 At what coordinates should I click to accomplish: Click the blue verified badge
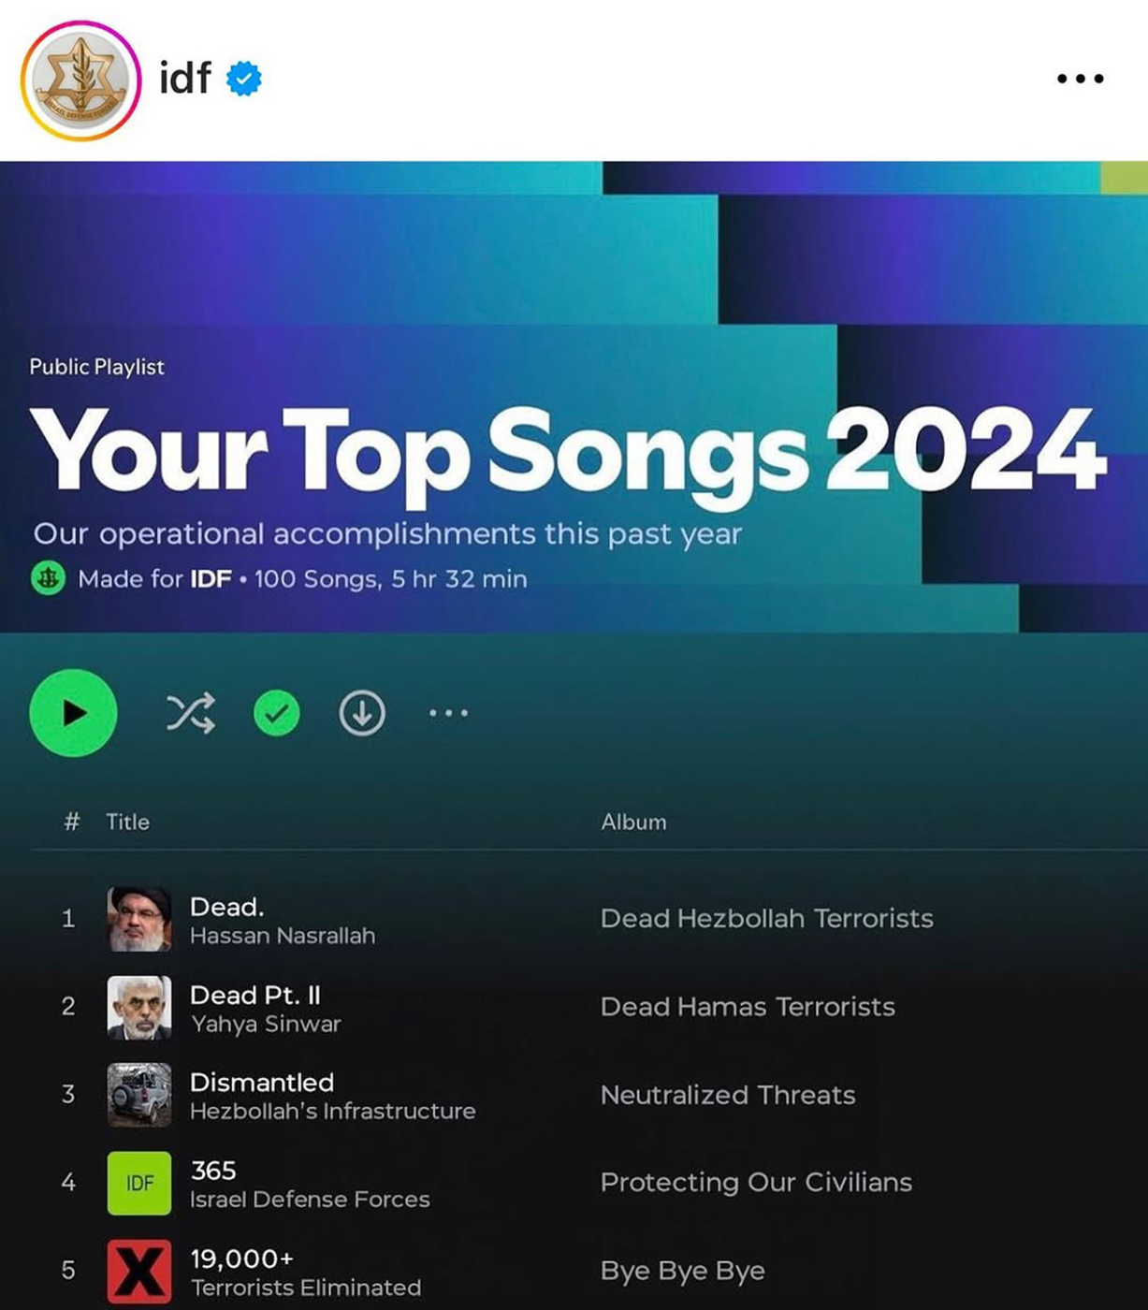[244, 79]
